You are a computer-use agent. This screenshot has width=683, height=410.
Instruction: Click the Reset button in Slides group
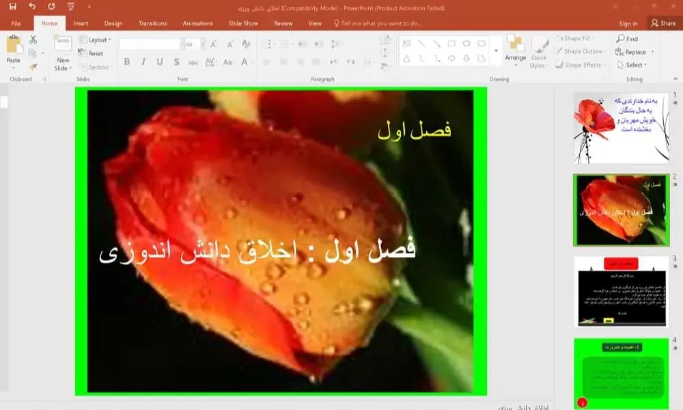click(x=91, y=53)
